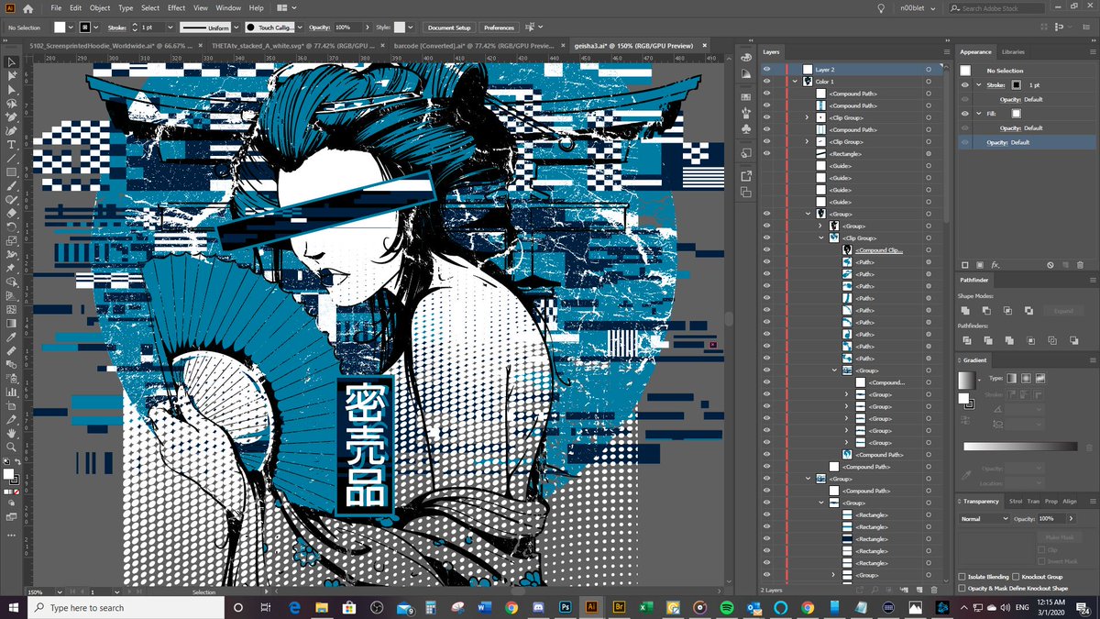The width and height of the screenshot is (1100, 619).
Task: Select the Paintbrush tool
Action: click(x=12, y=185)
